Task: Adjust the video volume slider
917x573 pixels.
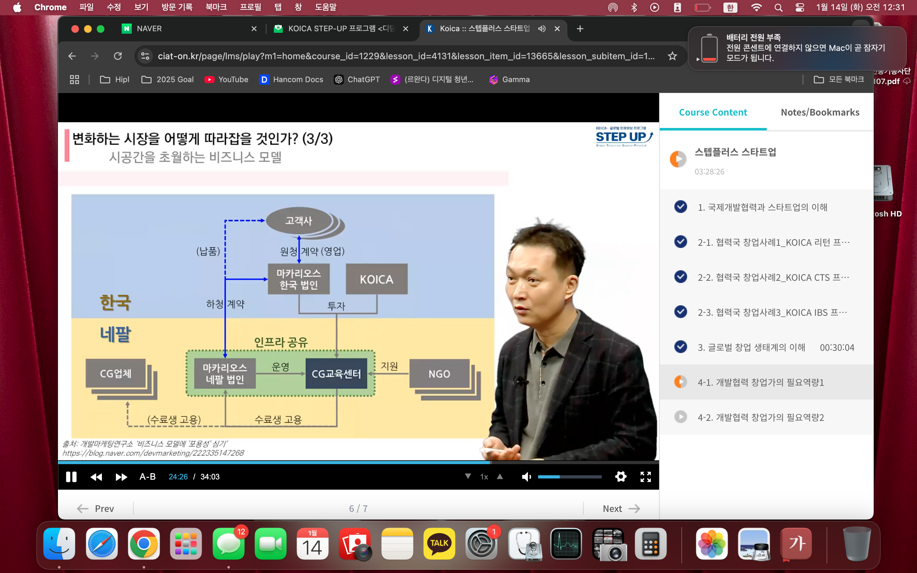Action: click(x=569, y=477)
